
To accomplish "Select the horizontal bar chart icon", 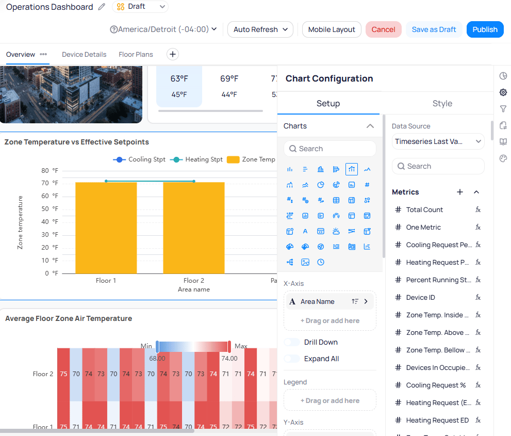I will pyautogui.click(x=305, y=169).
